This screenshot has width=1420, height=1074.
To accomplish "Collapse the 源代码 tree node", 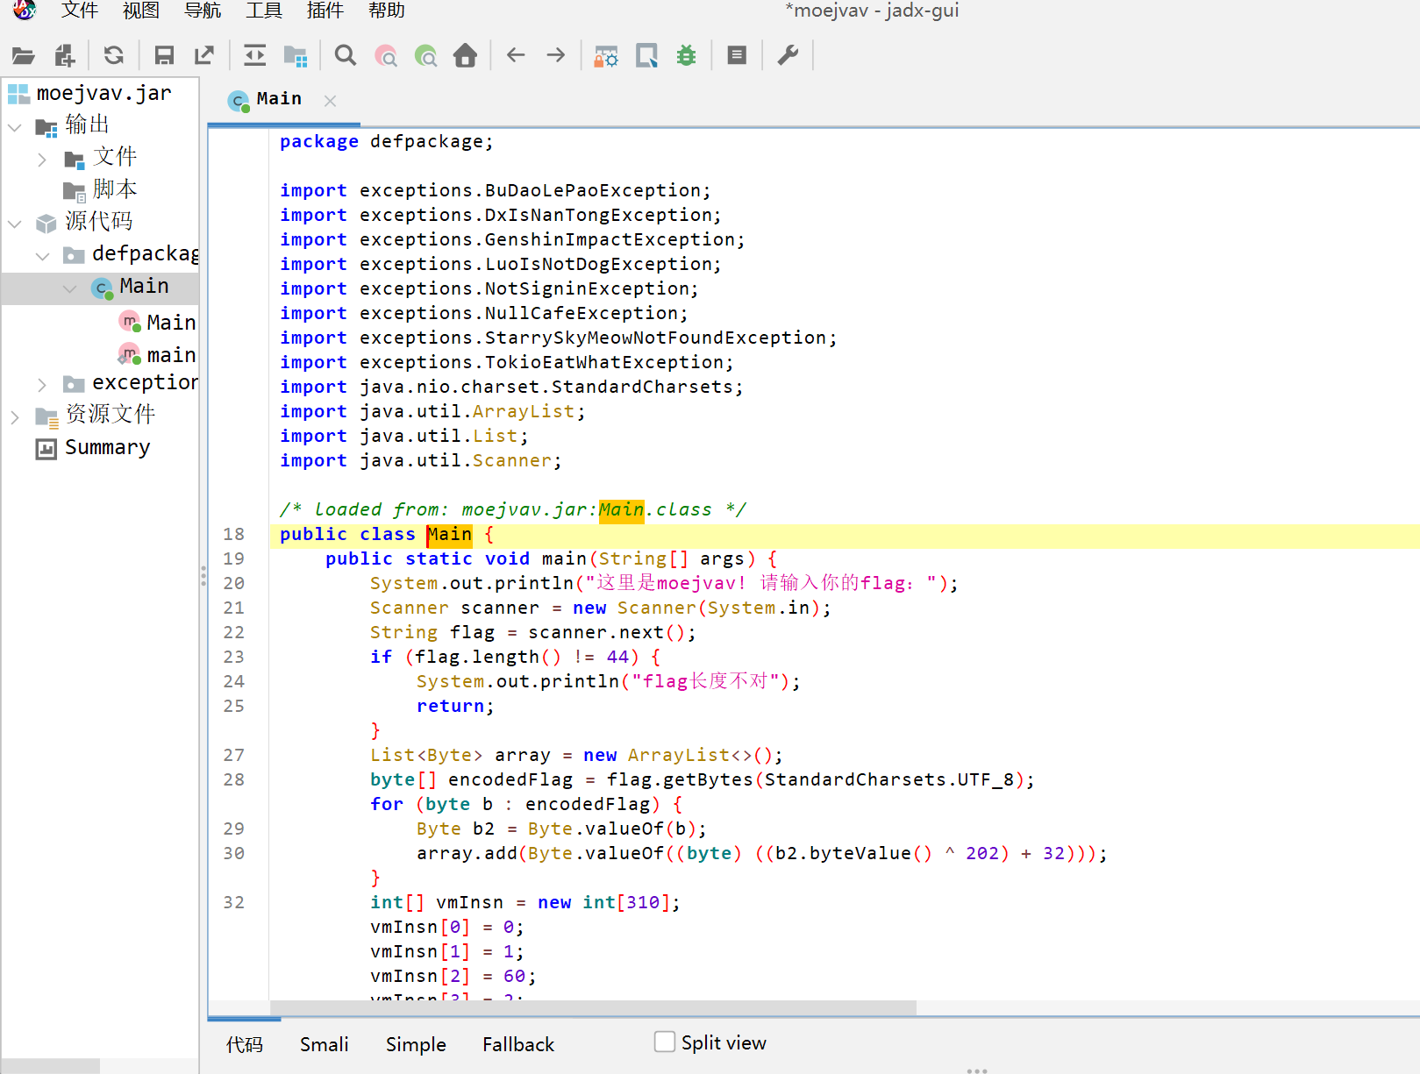I will tap(15, 224).
